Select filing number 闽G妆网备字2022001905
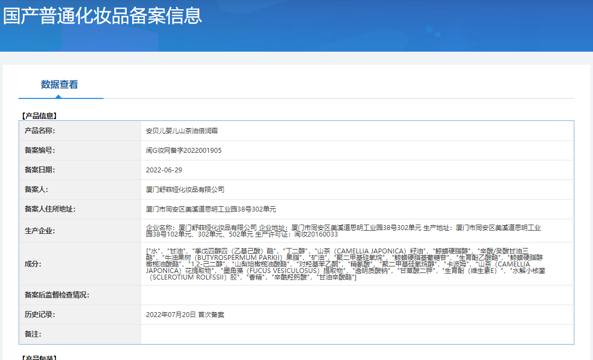 pos(183,151)
